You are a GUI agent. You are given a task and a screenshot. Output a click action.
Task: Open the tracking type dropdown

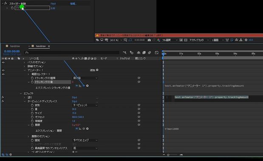tap(85, 78)
